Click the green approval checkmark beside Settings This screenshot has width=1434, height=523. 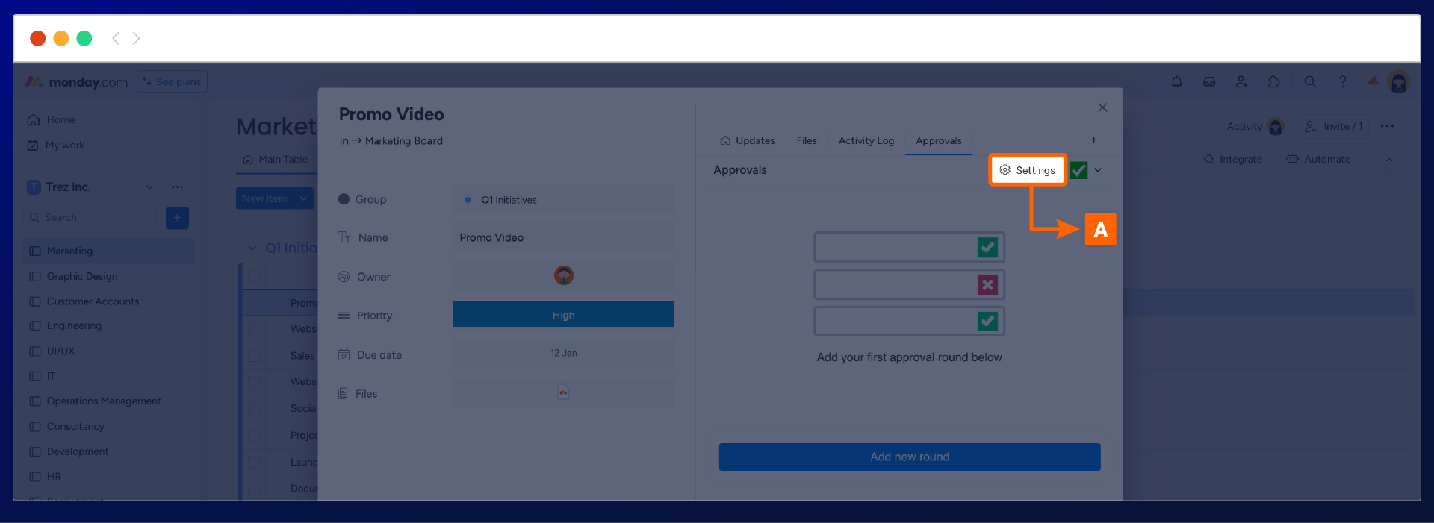click(x=1078, y=170)
